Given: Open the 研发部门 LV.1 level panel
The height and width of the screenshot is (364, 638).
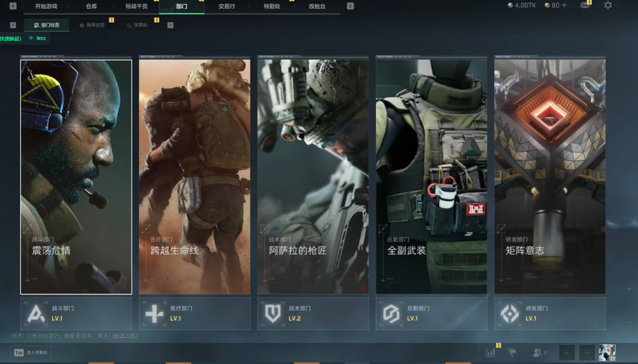Looking at the screenshot, I should click(550, 314).
